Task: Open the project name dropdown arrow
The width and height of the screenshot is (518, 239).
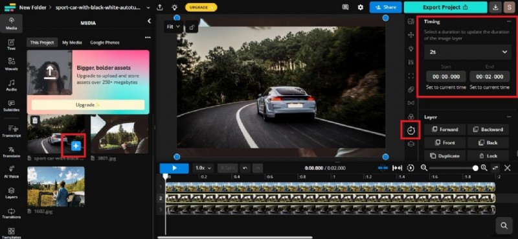Action: [x=148, y=7]
